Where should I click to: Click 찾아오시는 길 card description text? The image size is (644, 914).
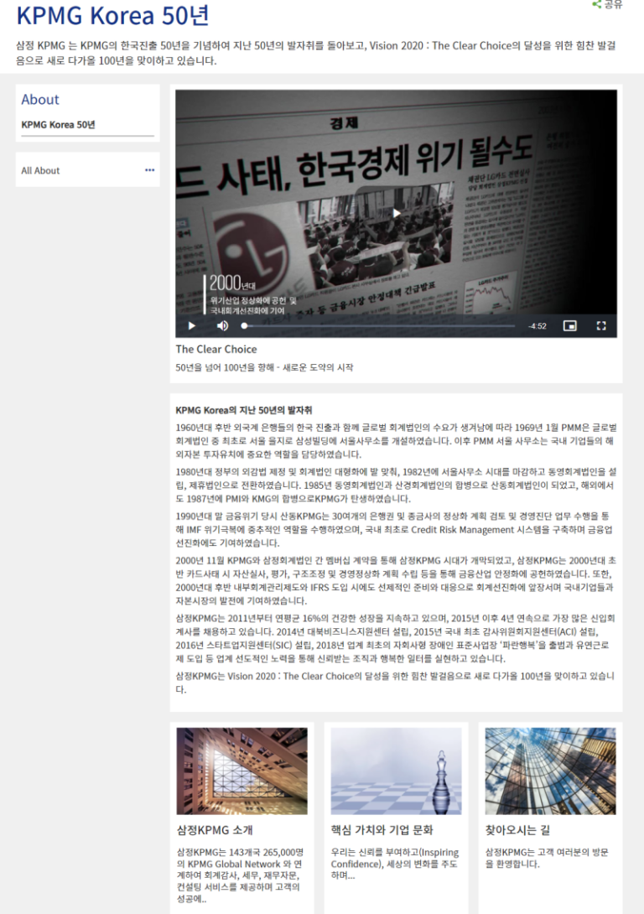pos(547,858)
